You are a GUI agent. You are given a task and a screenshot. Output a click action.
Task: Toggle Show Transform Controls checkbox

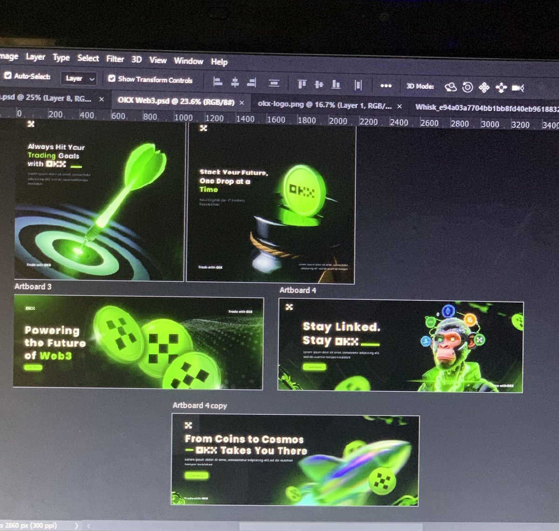click(112, 79)
